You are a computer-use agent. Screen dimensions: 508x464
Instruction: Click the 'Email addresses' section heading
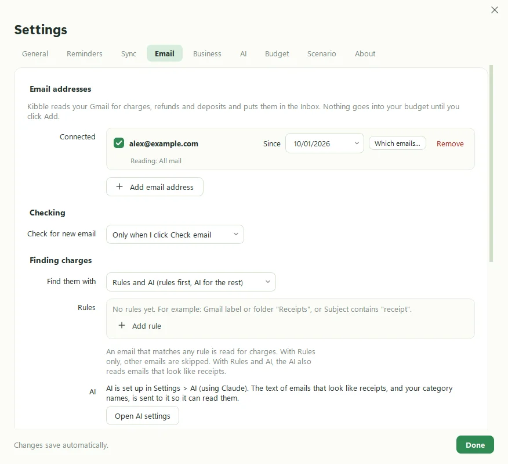pos(60,89)
